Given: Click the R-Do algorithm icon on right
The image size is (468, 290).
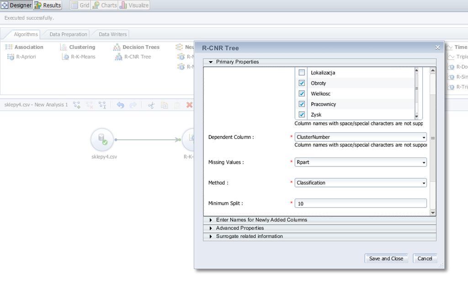Looking at the screenshot, I should point(451,67).
